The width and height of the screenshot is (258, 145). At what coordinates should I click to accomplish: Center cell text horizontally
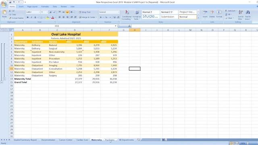coord(63,17)
